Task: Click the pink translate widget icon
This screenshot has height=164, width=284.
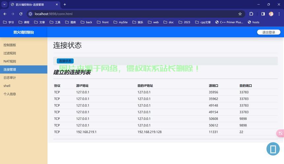Action: click(280, 133)
